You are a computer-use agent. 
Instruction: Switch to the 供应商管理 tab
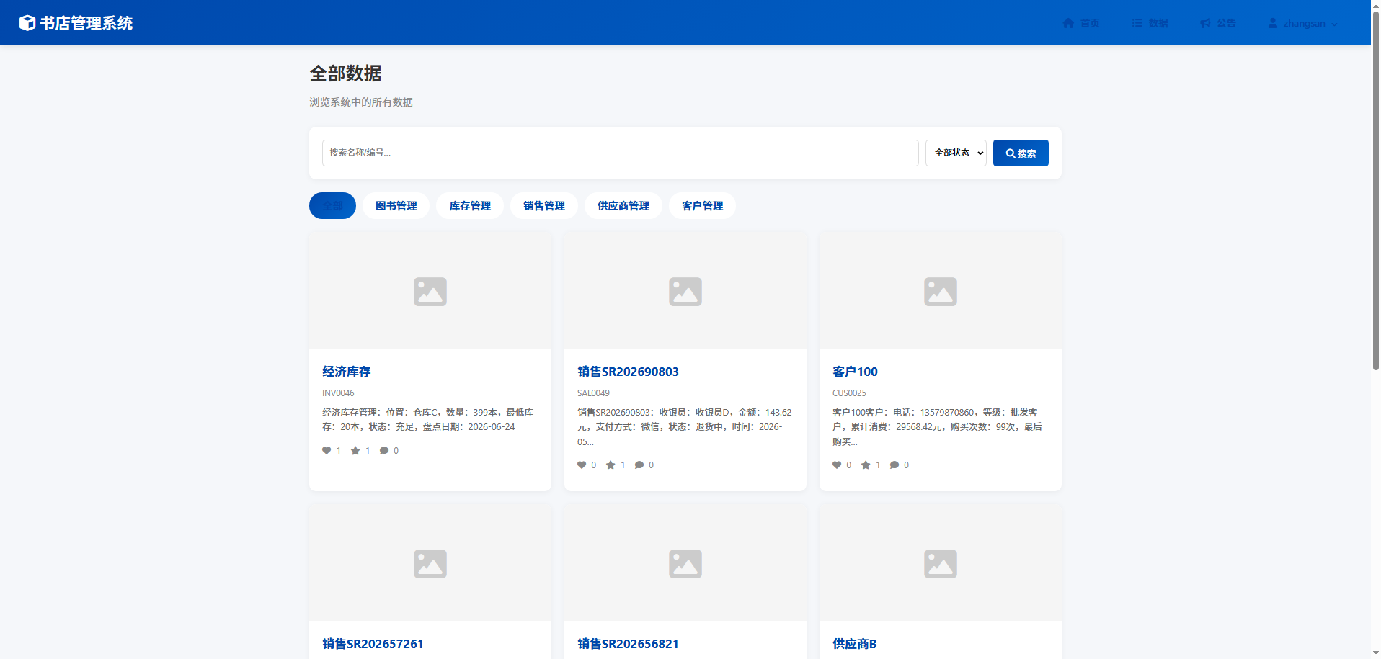coord(623,206)
